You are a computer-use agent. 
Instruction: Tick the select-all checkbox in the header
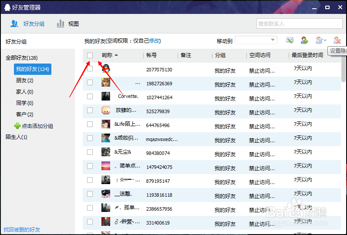coord(90,55)
